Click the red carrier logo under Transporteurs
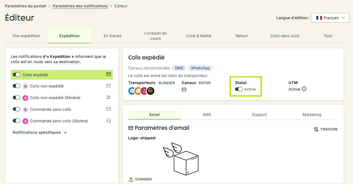This screenshot has height=184, width=353. [144, 91]
